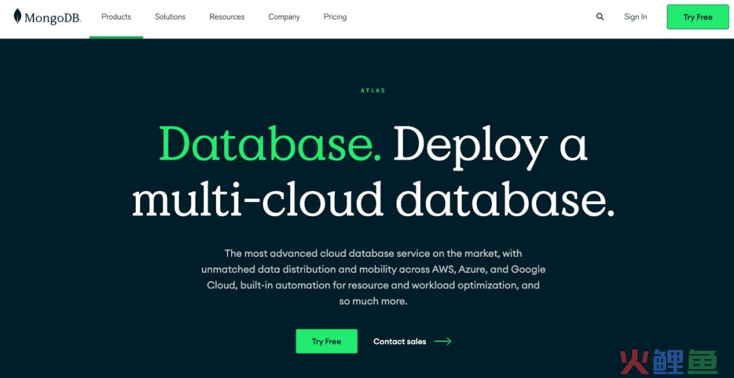Click the green Database. heading word
Image resolution: width=734 pixels, height=378 pixels.
click(x=270, y=144)
